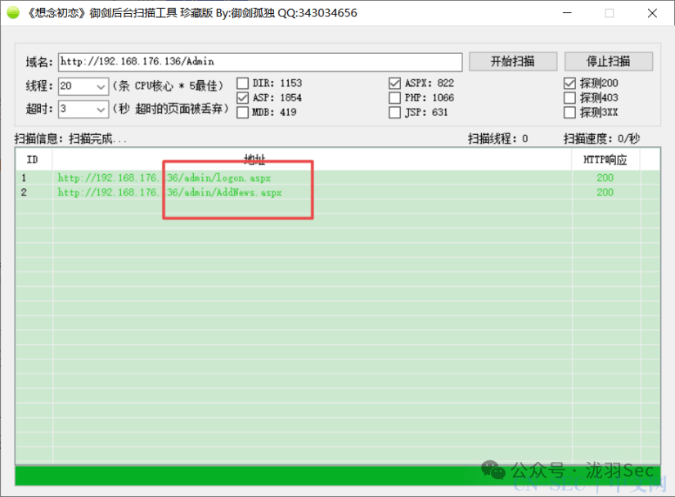
Task: Enable the MDB: 419 checkbox
Action: click(243, 112)
